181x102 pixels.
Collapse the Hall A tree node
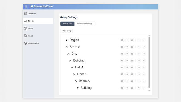(72, 67)
